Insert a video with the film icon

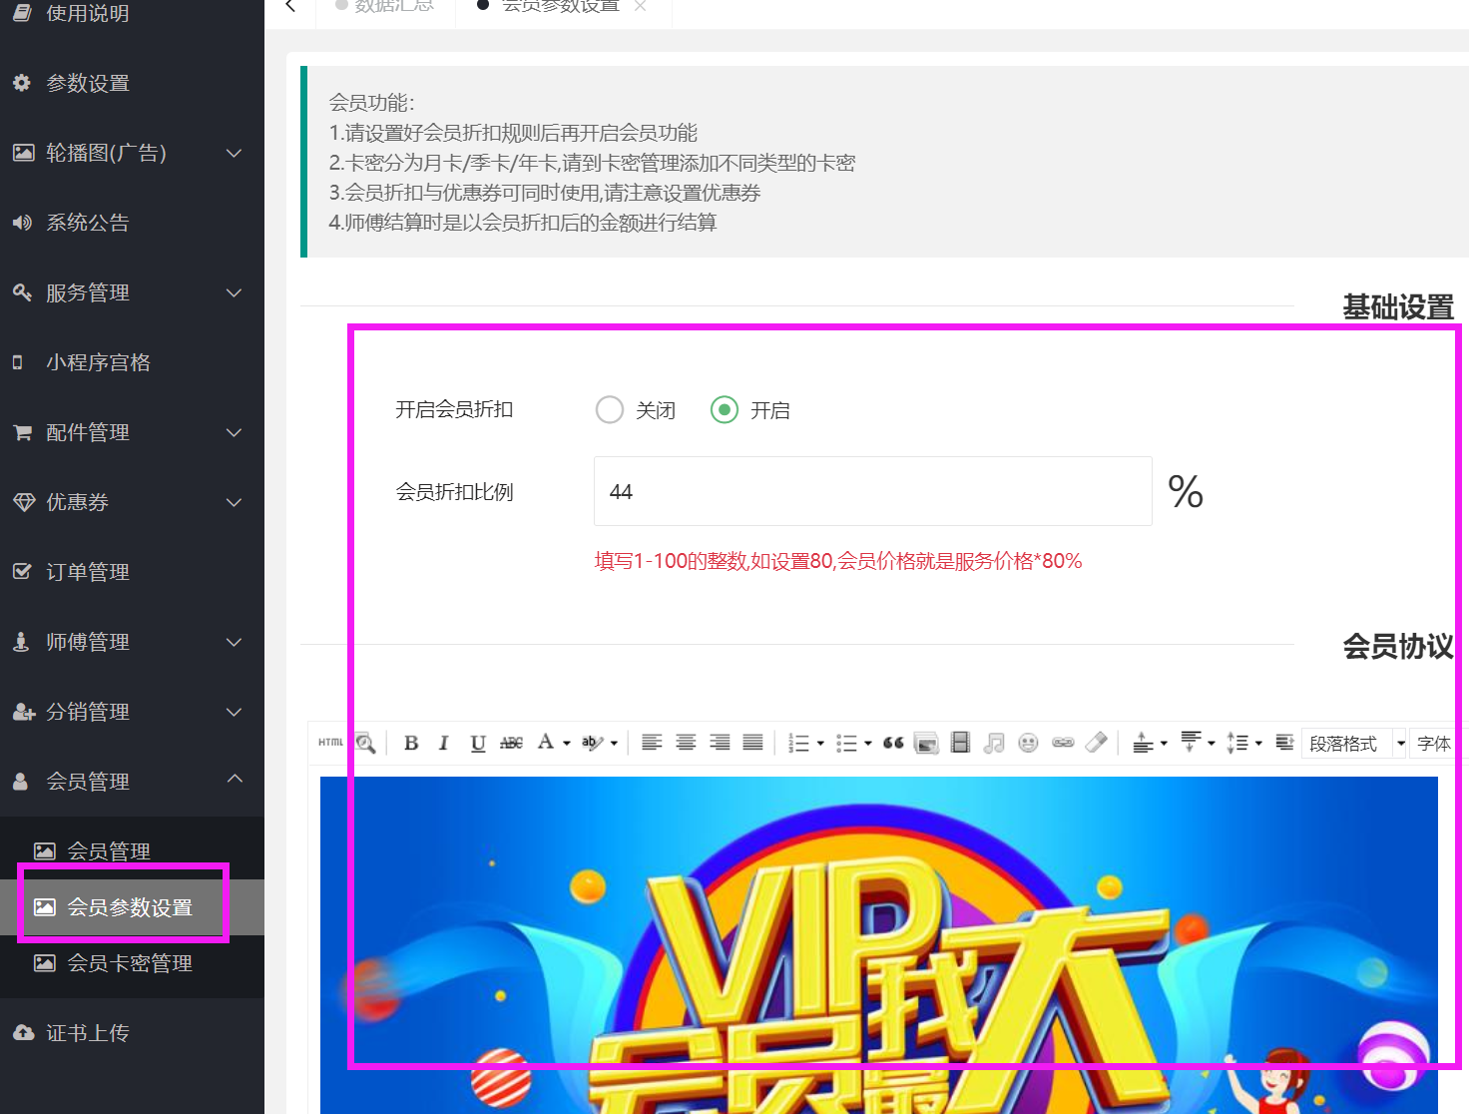pyautogui.click(x=960, y=743)
